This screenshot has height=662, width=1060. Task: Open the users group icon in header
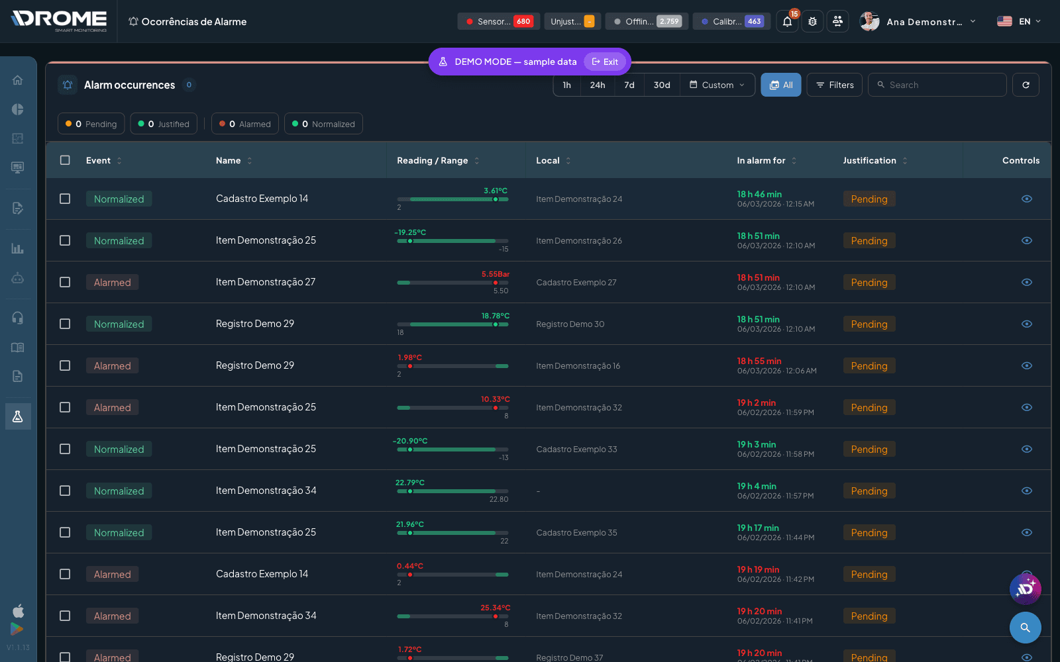coord(837,22)
